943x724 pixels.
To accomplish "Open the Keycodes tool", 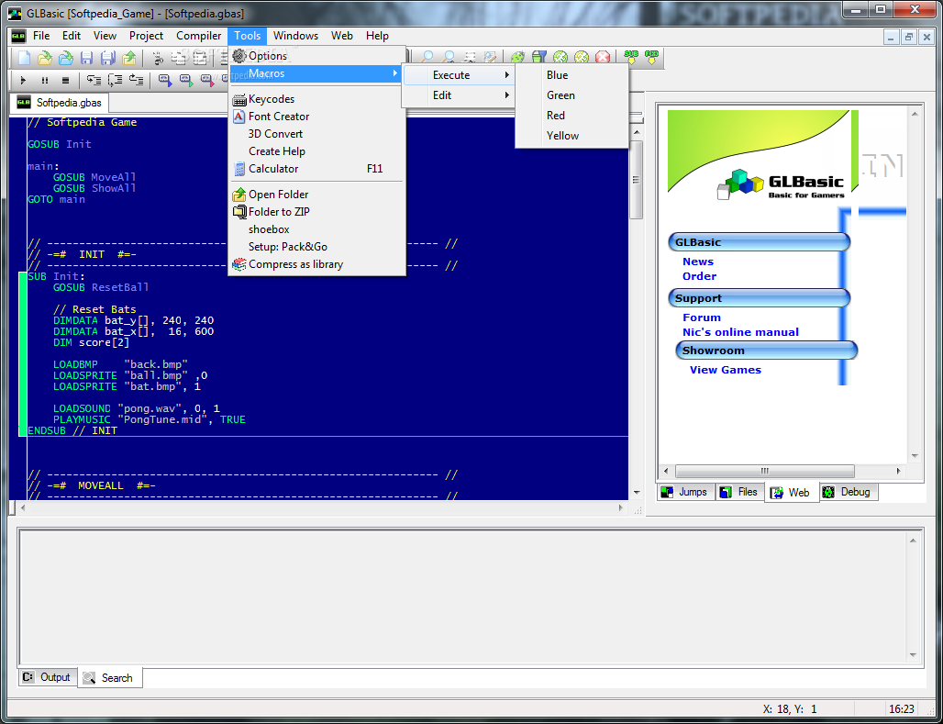I will click(317, 99).
